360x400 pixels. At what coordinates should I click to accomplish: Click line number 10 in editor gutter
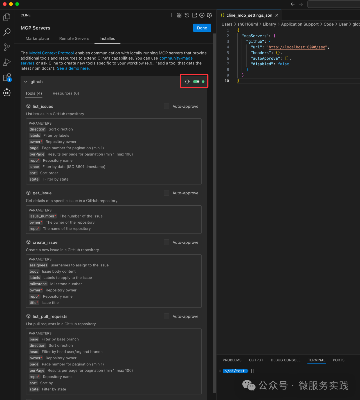(227, 81)
